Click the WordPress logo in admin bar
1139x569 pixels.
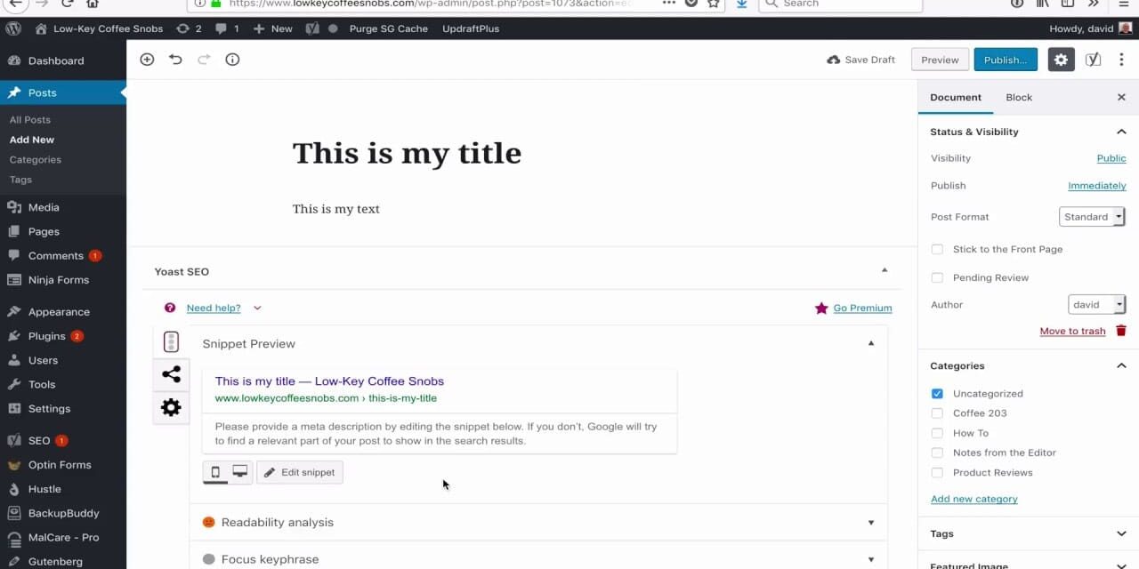click(12, 28)
